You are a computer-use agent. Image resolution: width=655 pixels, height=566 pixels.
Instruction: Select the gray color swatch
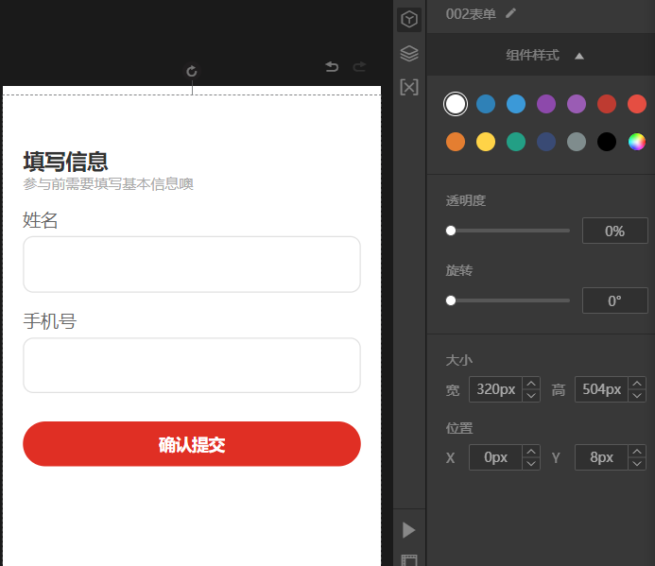577,142
